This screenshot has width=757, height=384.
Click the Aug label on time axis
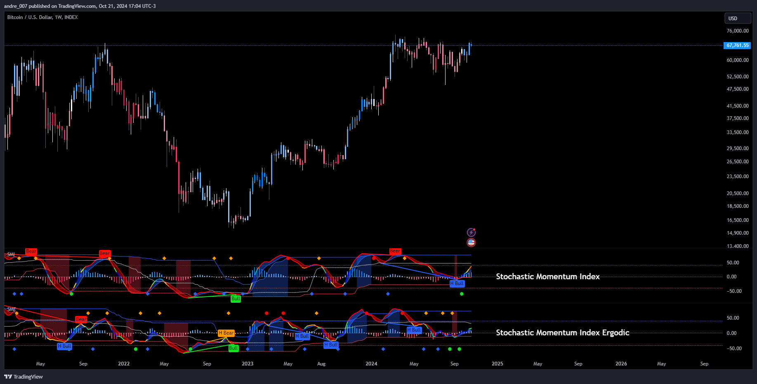coord(321,364)
